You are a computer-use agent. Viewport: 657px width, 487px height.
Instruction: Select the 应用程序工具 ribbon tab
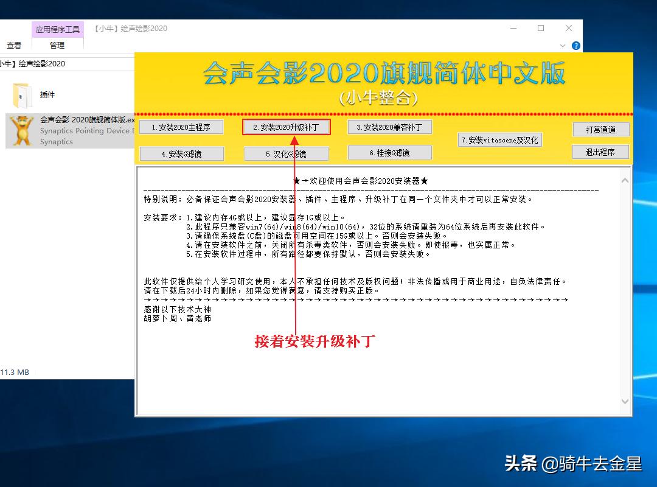(x=57, y=29)
